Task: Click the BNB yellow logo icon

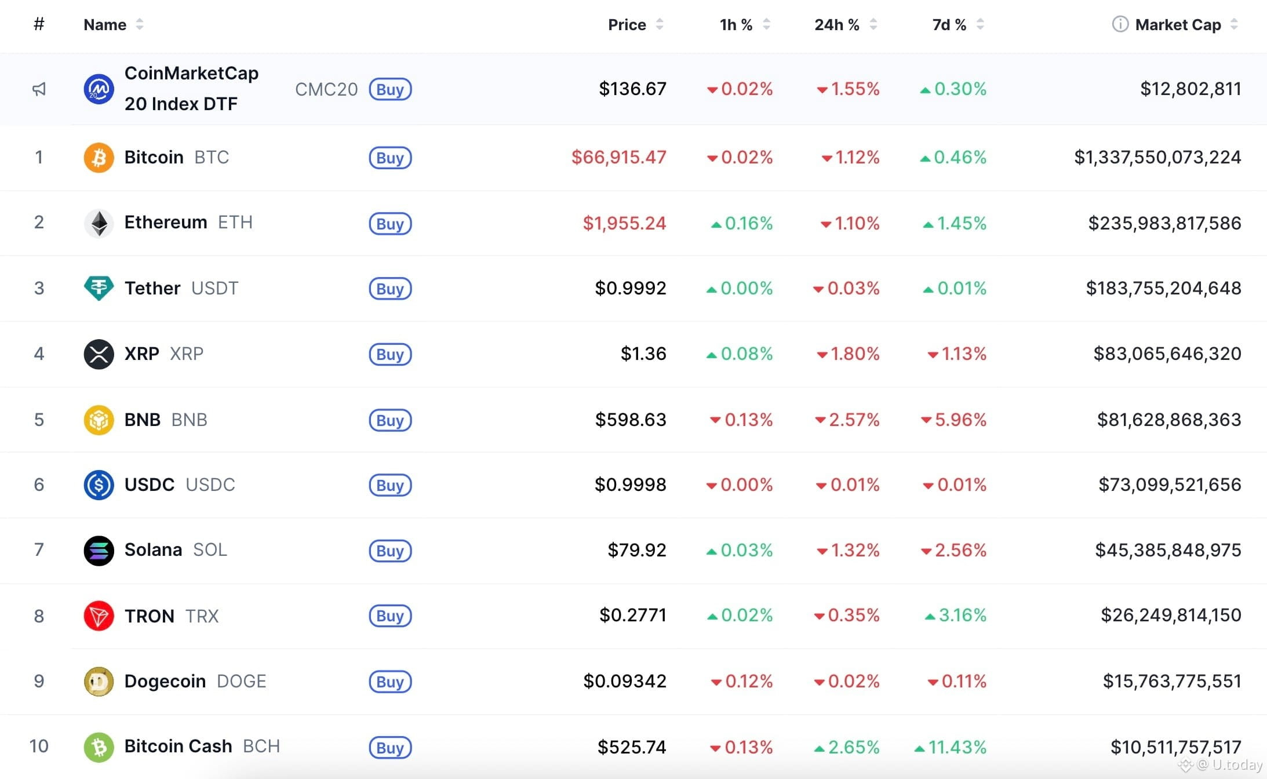Action: (x=99, y=420)
